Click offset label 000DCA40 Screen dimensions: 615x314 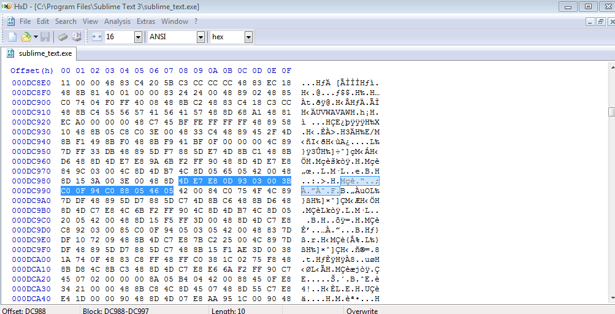click(31, 299)
